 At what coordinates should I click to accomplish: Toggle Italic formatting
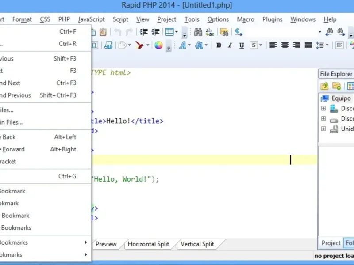230,45
